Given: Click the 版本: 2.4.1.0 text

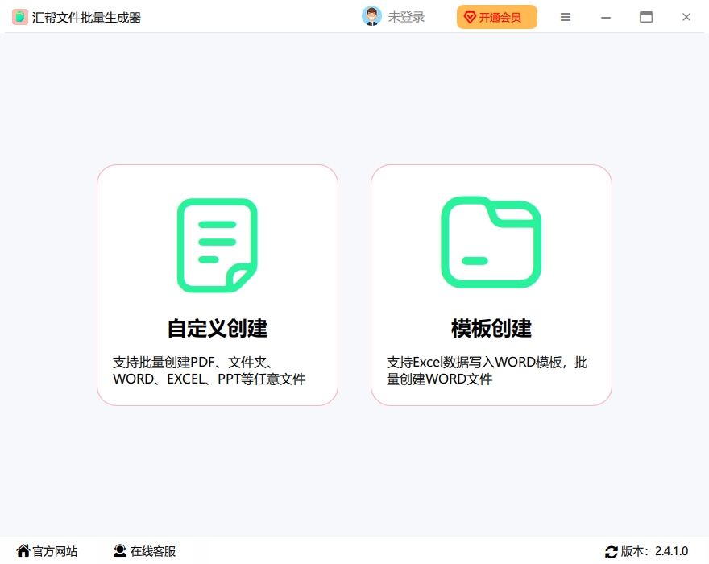Looking at the screenshot, I should pos(654,551).
